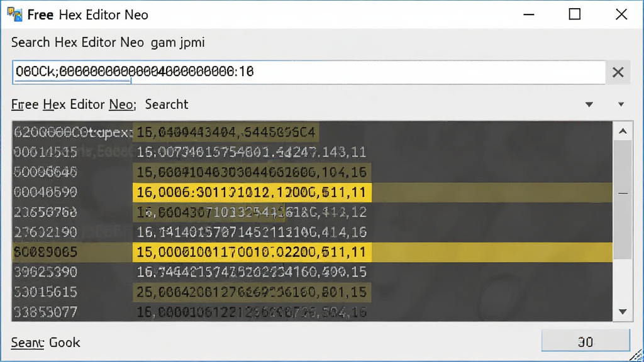Click the value ending 104,16 in row 50006646
This screenshot has width=644, height=362.
click(252, 172)
